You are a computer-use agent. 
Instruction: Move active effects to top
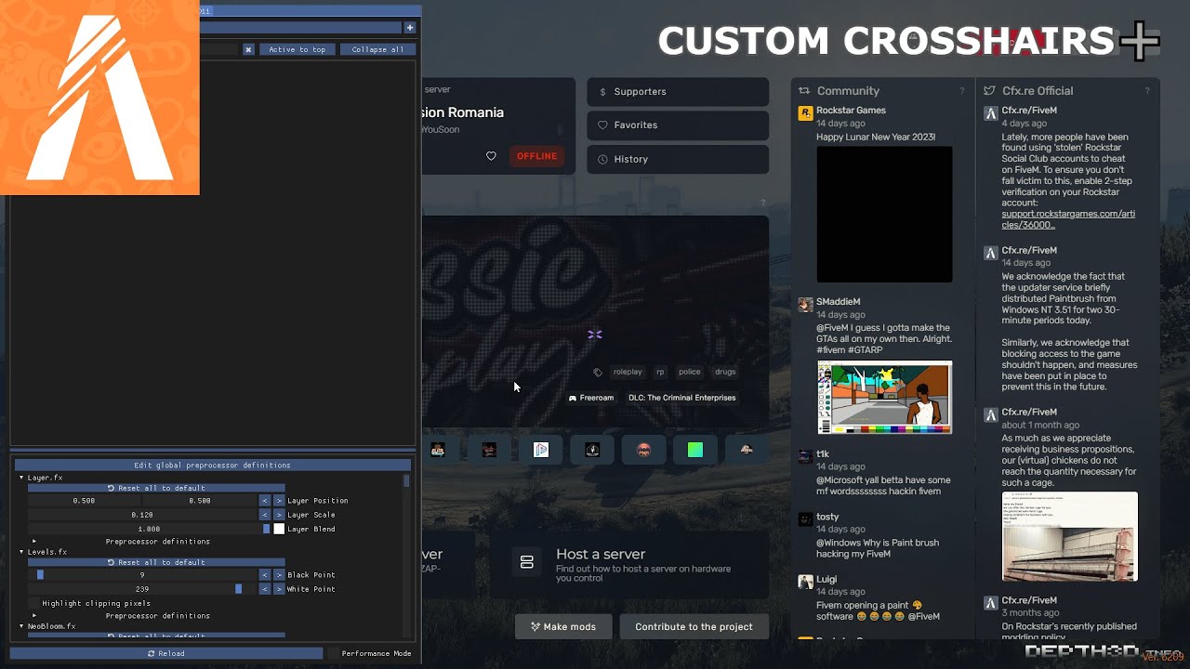297,49
